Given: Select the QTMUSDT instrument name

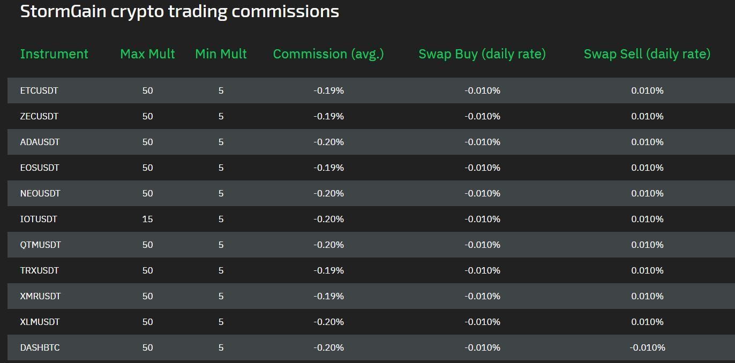Looking at the screenshot, I should pos(41,245).
